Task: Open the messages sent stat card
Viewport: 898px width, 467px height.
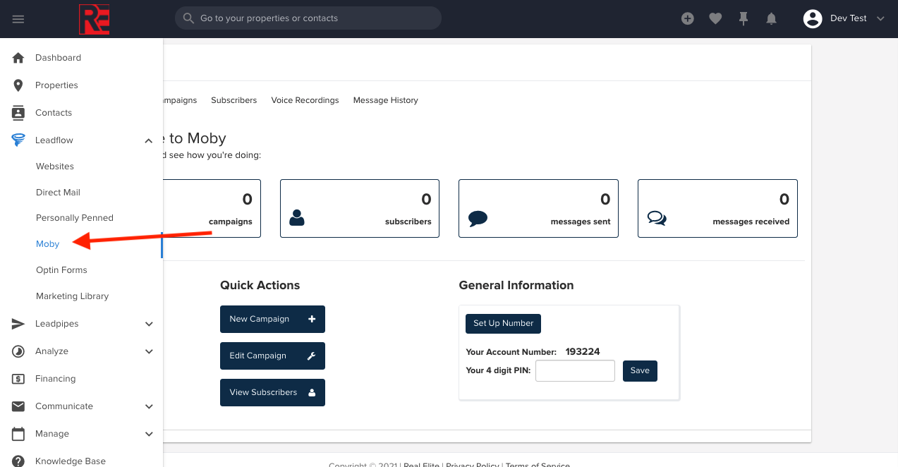Action: [538, 208]
